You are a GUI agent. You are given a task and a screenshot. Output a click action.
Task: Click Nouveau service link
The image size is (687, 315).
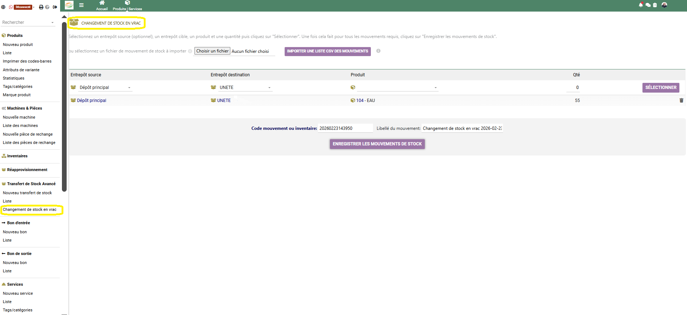18,293
